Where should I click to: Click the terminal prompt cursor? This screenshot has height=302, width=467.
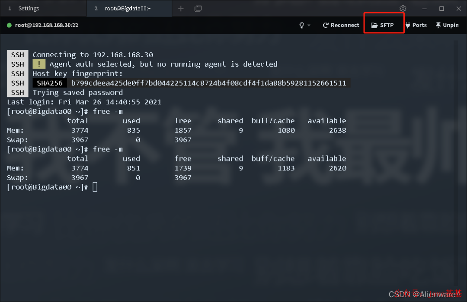95,186
